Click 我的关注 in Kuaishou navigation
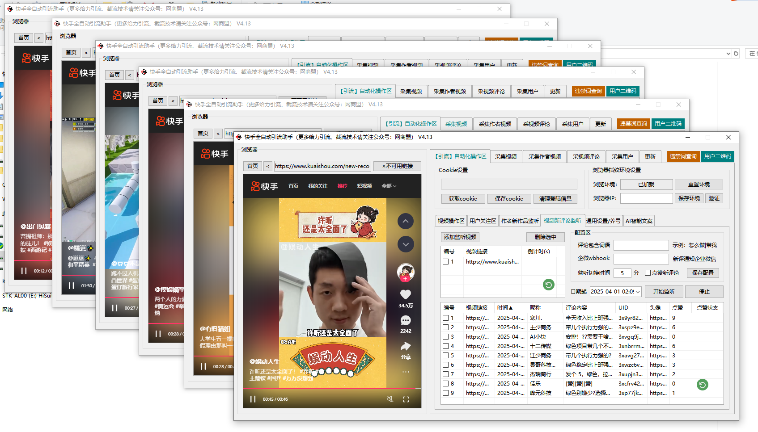 click(318, 186)
